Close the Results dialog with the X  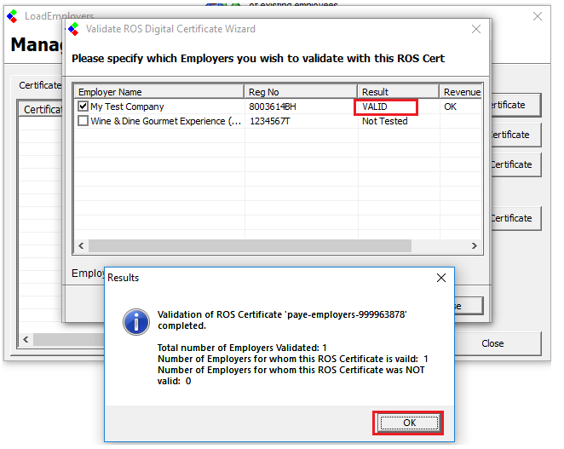(440, 278)
